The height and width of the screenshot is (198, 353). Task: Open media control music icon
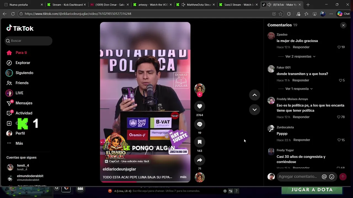(298, 14)
